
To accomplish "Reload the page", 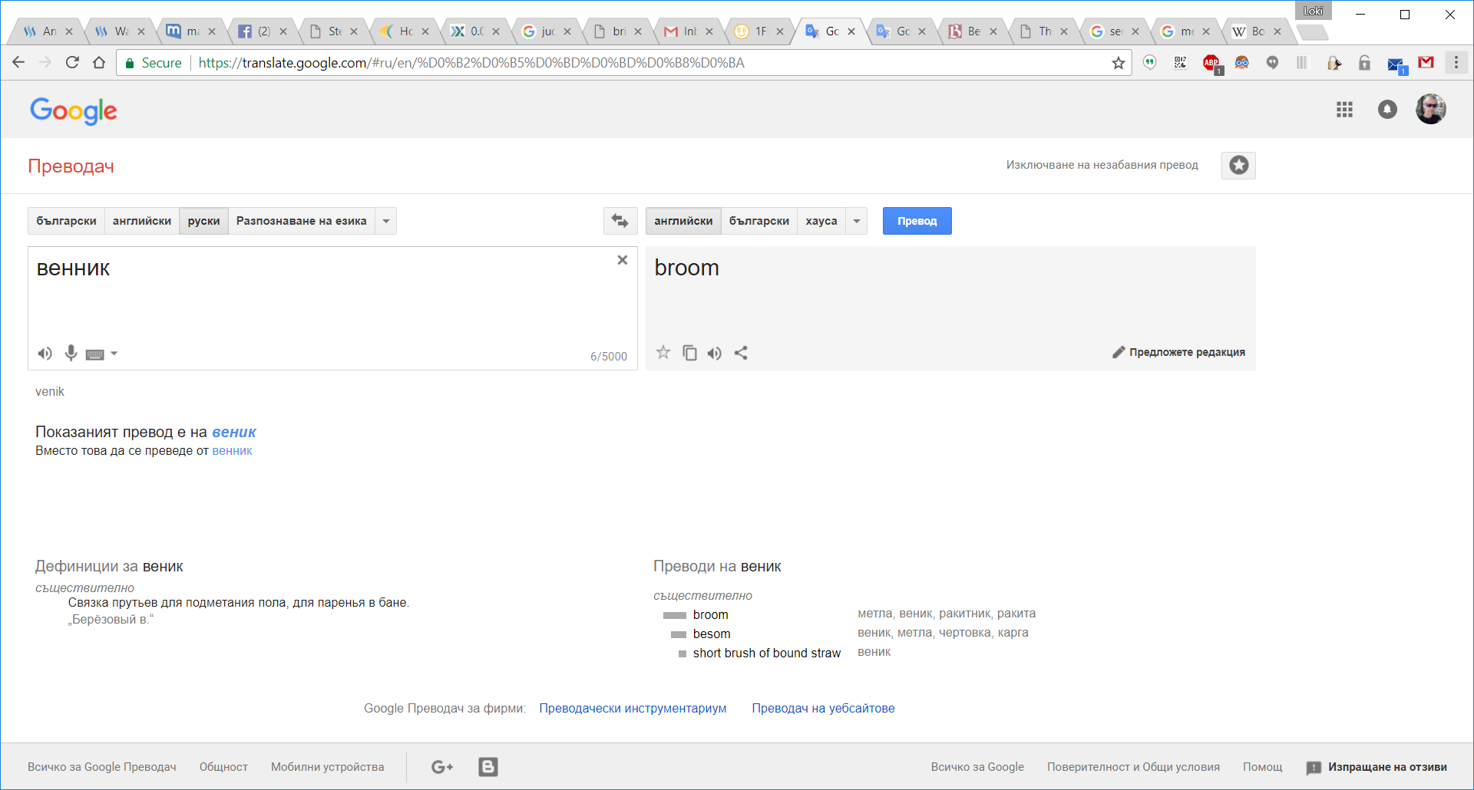I will 72,63.
